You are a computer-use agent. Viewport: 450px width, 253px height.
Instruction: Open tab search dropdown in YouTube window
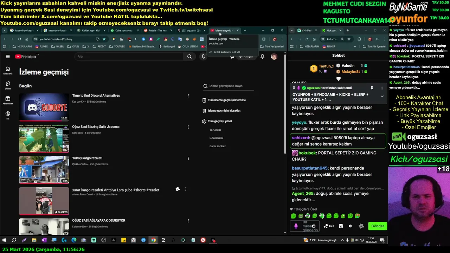pyautogui.click(x=4, y=31)
